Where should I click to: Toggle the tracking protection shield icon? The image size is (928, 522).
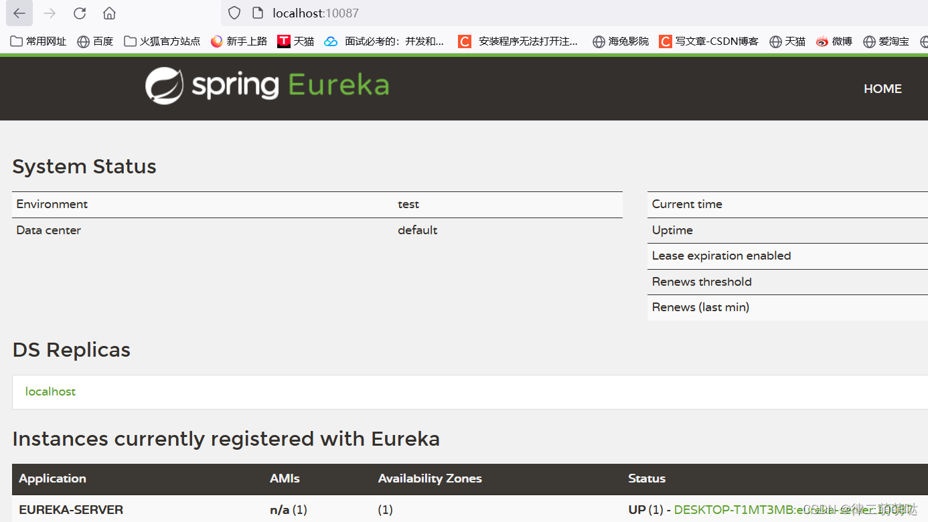[x=234, y=13]
